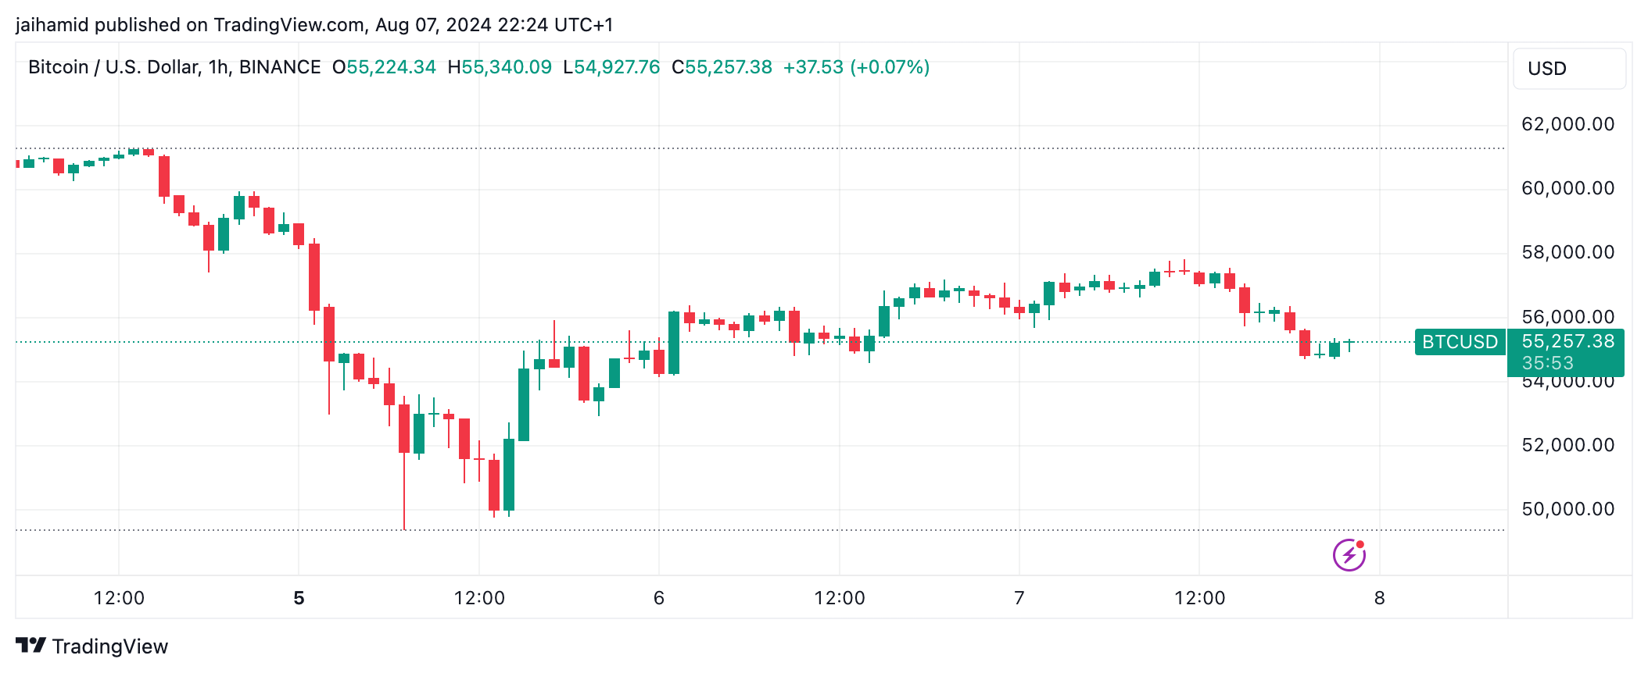The width and height of the screenshot is (1648, 673).
Task: Click the close value C55,257.38
Action: point(722,67)
